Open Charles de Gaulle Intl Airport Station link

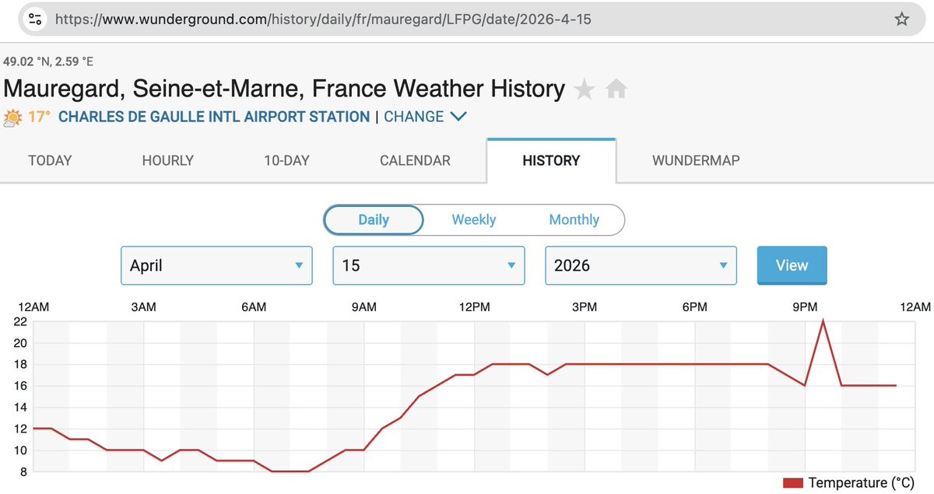click(214, 117)
